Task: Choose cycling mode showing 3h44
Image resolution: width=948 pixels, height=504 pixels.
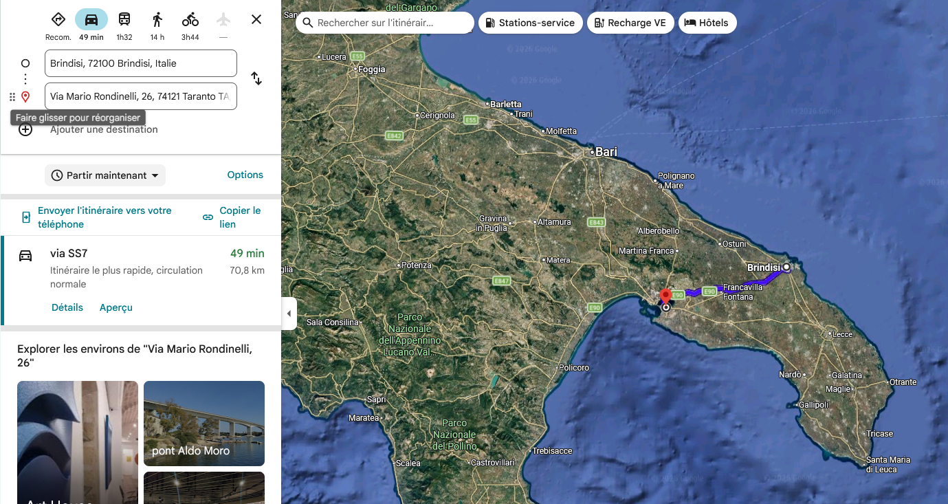Action: coord(190,19)
